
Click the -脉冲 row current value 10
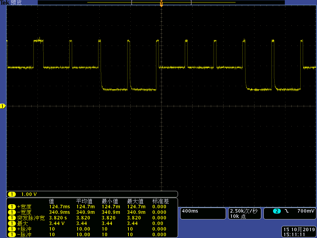(x=52, y=235)
